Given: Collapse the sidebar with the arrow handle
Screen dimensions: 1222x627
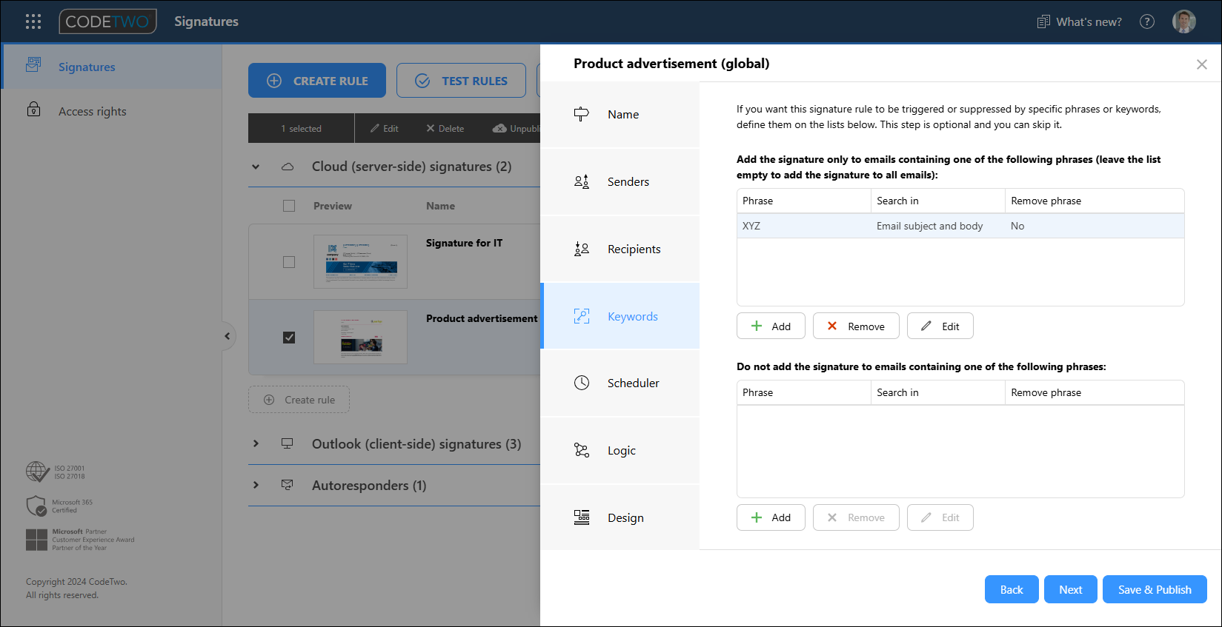Looking at the screenshot, I should click(228, 336).
